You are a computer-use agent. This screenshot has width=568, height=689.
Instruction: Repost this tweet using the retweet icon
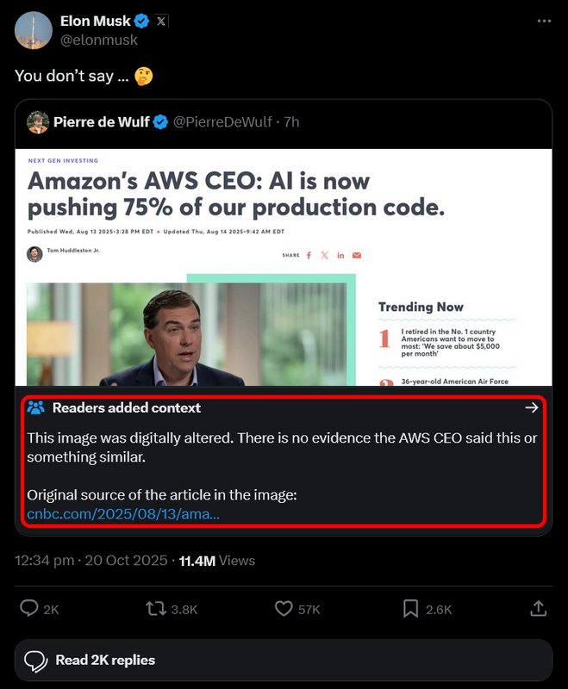(x=158, y=609)
